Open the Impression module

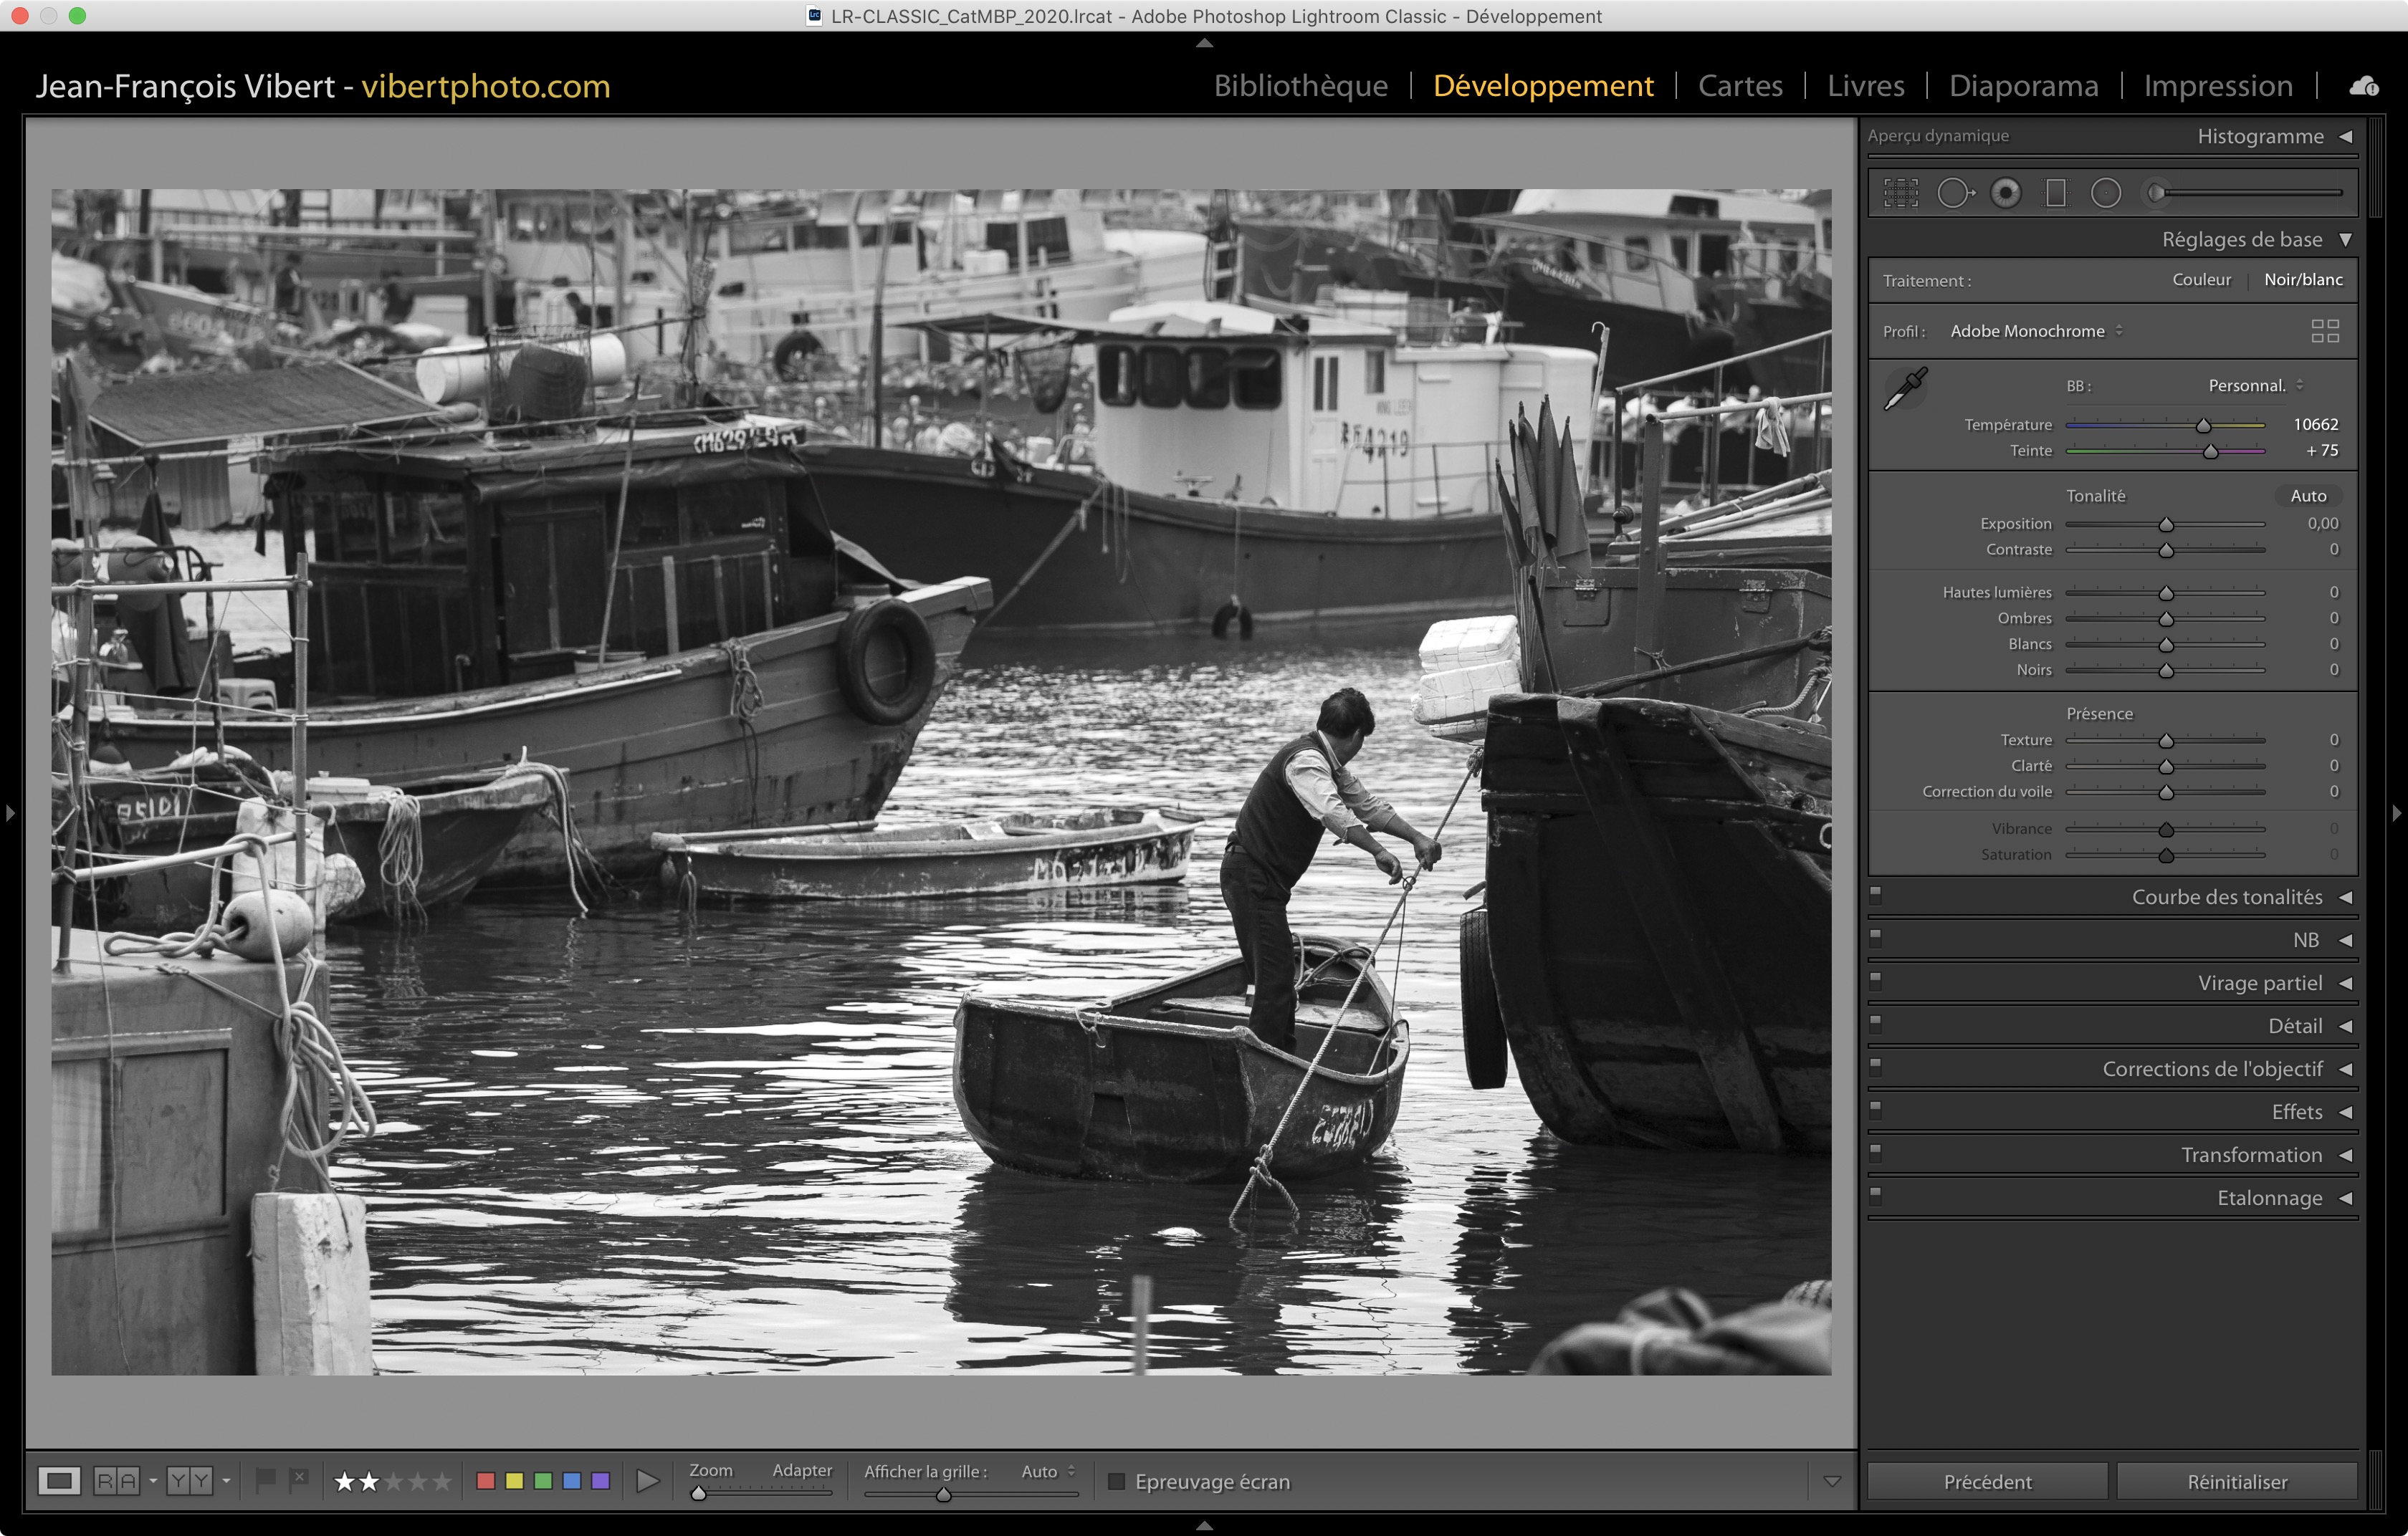tap(2217, 86)
